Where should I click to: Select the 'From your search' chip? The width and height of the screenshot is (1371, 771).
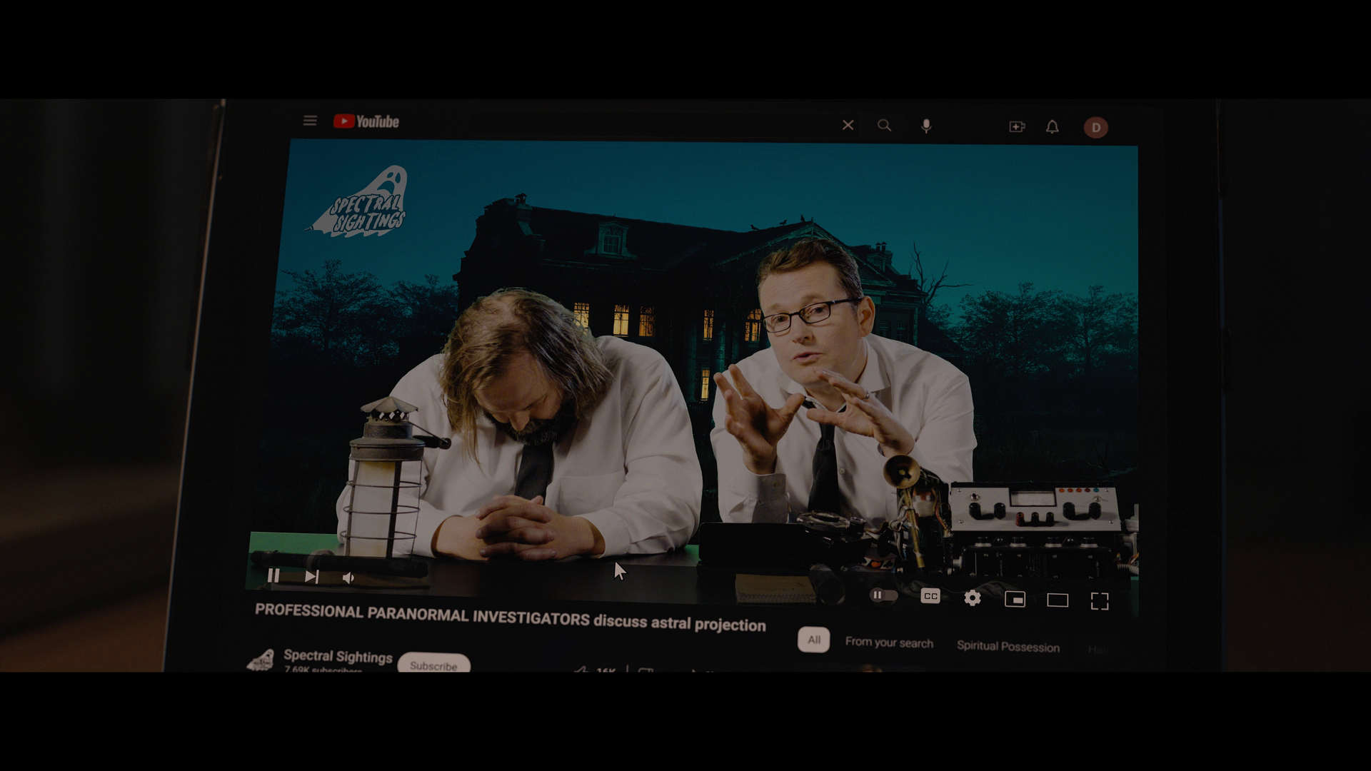[x=889, y=642]
